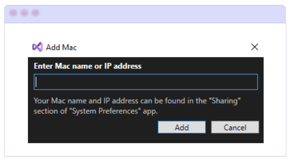Click the Sharing section hint text
Image resolution: width=291 pixels, height=163 pixels.
pyautogui.click(x=137, y=106)
